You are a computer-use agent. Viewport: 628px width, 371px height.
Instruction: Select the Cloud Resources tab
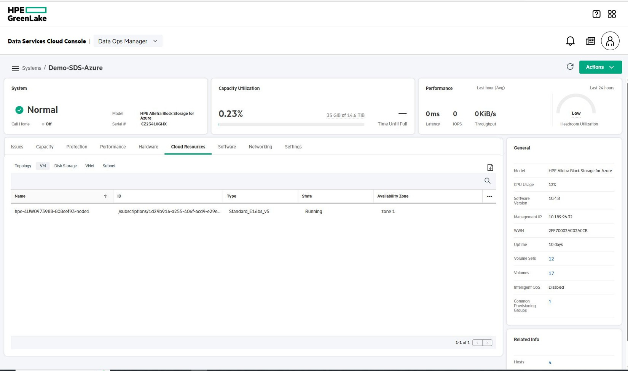pyautogui.click(x=188, y=147)
